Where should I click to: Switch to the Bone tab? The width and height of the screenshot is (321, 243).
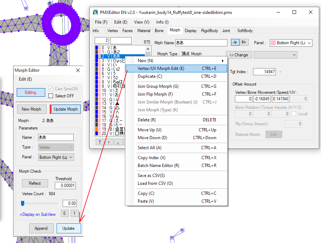click(x=159, y=31)
